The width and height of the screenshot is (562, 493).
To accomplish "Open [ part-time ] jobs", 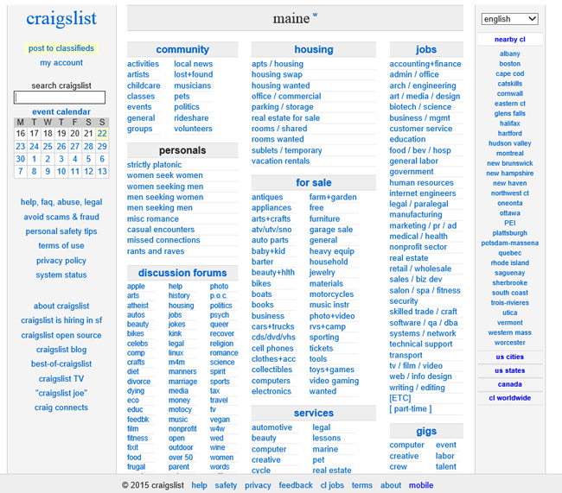I will [x=411, y=409].
